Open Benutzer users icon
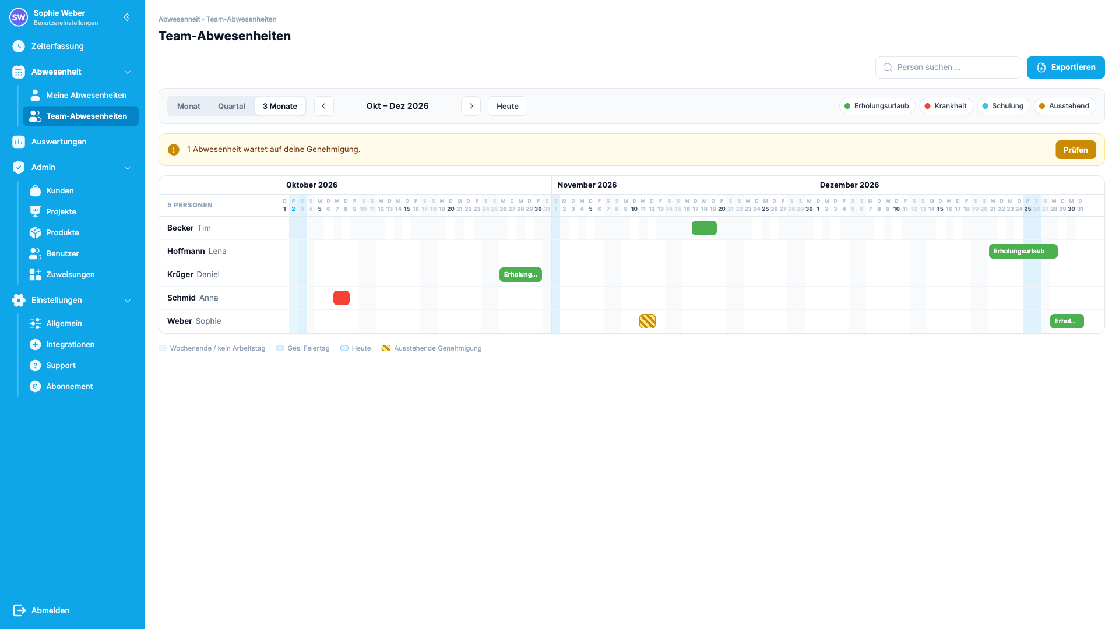Screen dimensions: 1119x629 (x=36, y=253)
